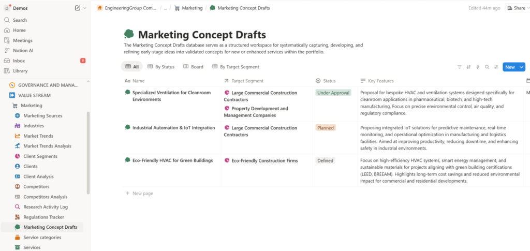This screenshot has height=251, width=530.
Task: Click the compose new page icon
Action: click(x=78, y=8)
